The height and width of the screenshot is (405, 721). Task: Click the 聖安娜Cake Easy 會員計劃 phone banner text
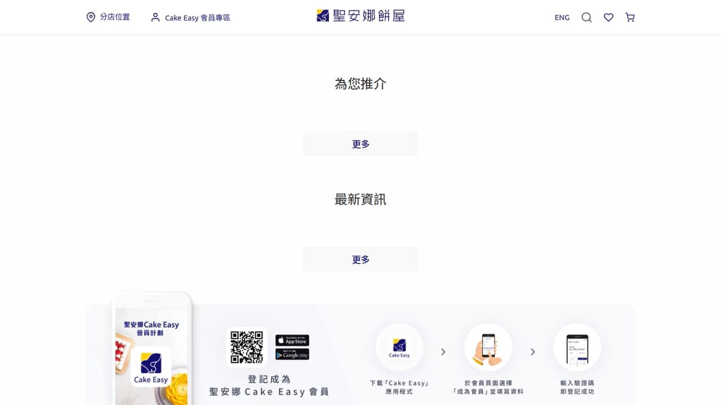click(151, 328)
